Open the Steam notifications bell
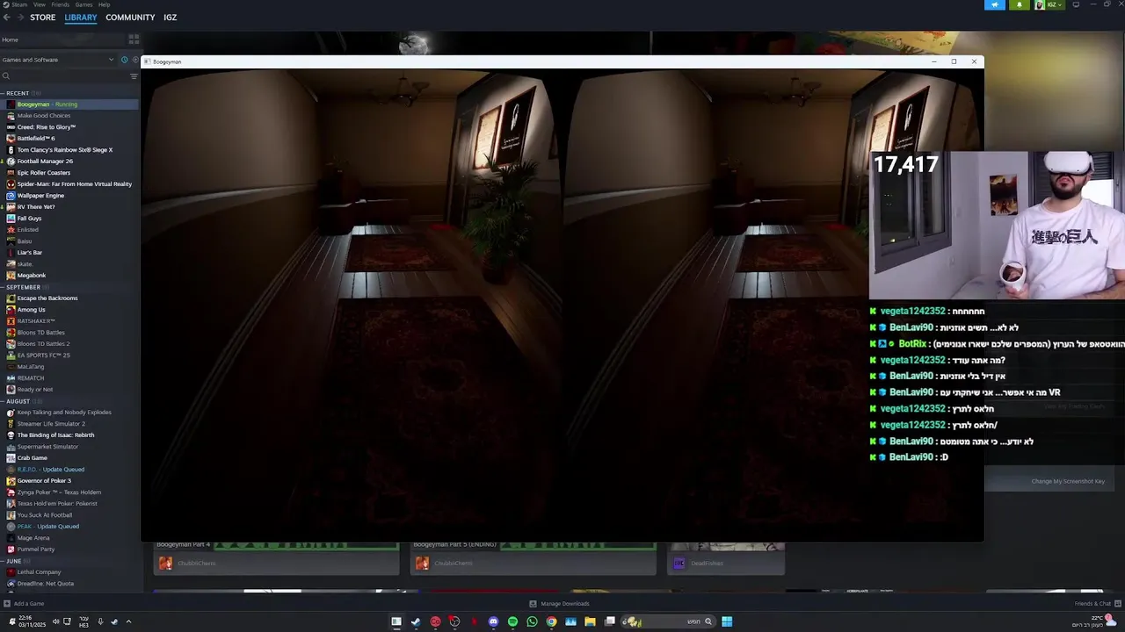1125x632 pixels. [1020, 4]
